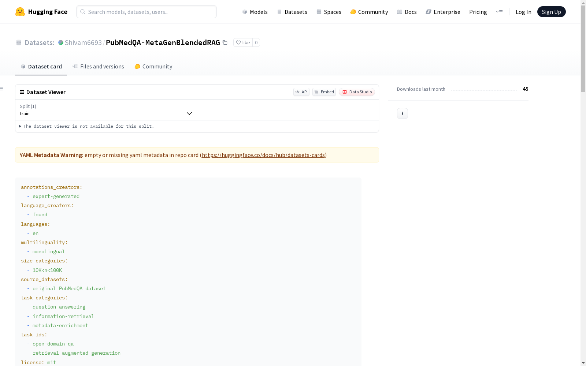Click the 'expert-generated' YAML value
This screenshot has height=366, width=586.
[x=56, y=196]
